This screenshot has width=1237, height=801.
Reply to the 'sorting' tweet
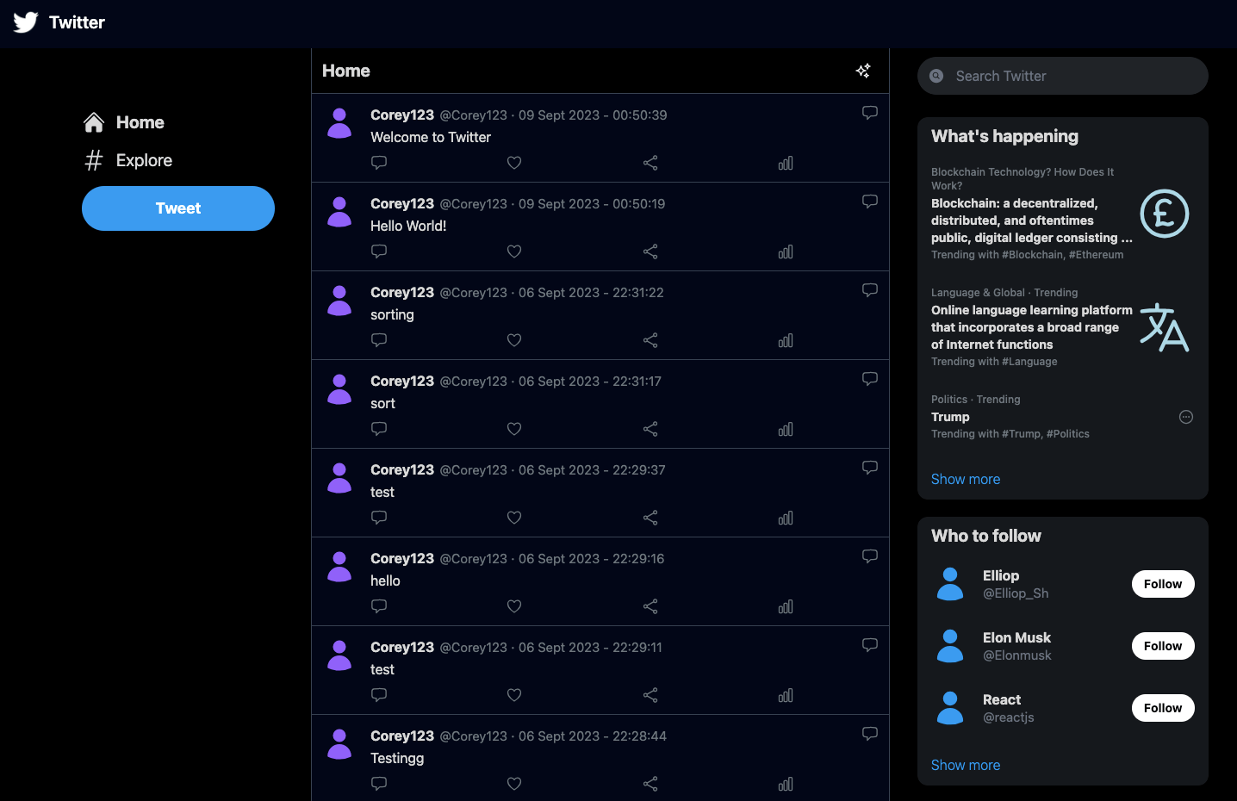point(379,340)
